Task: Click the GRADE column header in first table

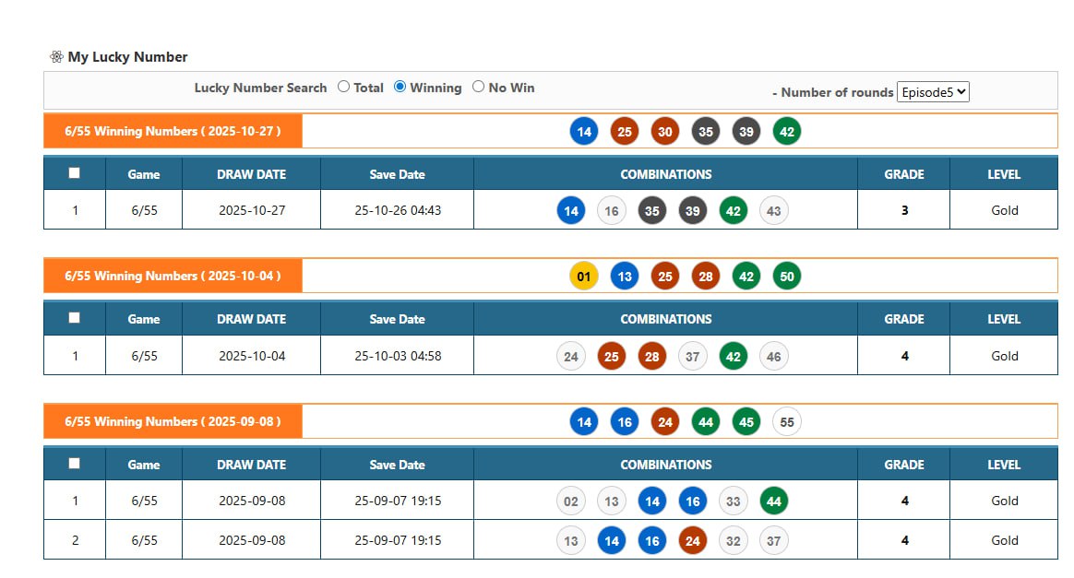Action: pyautogui.click(x=903, y=174)
